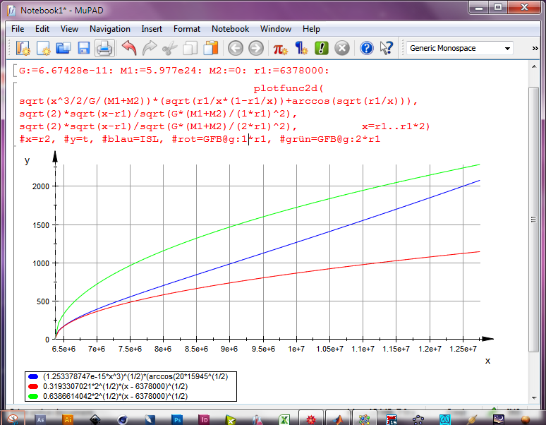This screenshot has width=546, height=425.
Task: Open help via blue question mark icon
Action: point(366,48)
